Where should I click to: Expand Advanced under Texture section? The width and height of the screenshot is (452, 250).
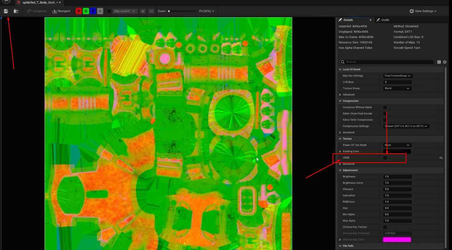click(340, 164)
